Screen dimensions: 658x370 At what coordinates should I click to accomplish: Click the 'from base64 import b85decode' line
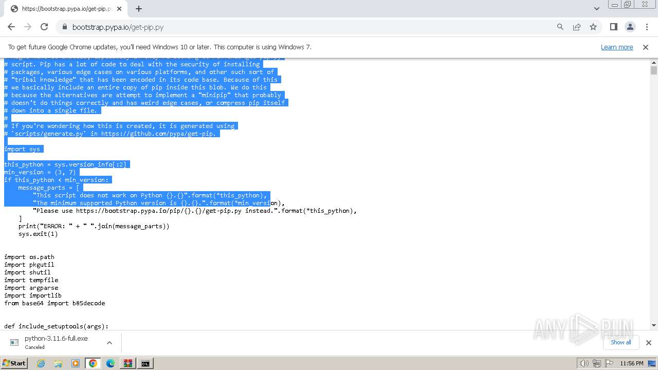pos(54,303)
